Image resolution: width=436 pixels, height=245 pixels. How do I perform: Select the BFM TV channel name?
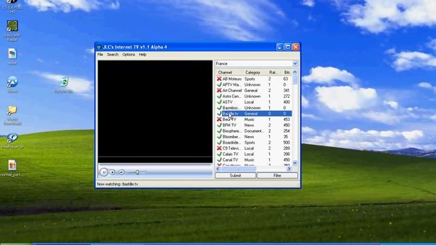pyautogui.click(x=229, y=125)
